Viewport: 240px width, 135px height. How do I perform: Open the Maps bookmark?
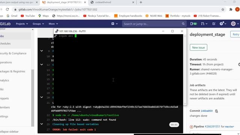pyautogui.click(x=43, y=16)
